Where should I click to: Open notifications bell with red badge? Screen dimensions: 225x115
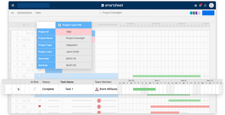[x=200, y=5]
